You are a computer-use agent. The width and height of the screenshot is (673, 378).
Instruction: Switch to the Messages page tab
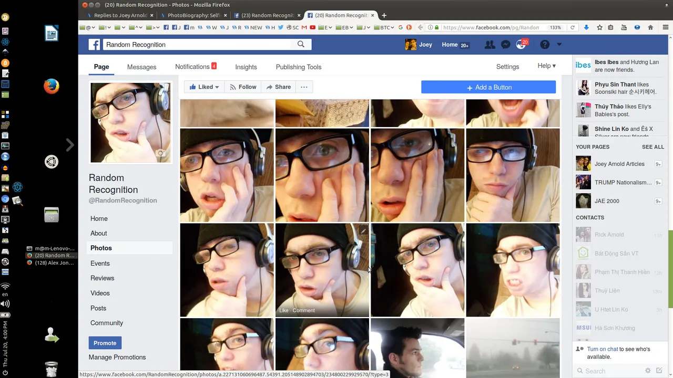[x=141, y=67]
